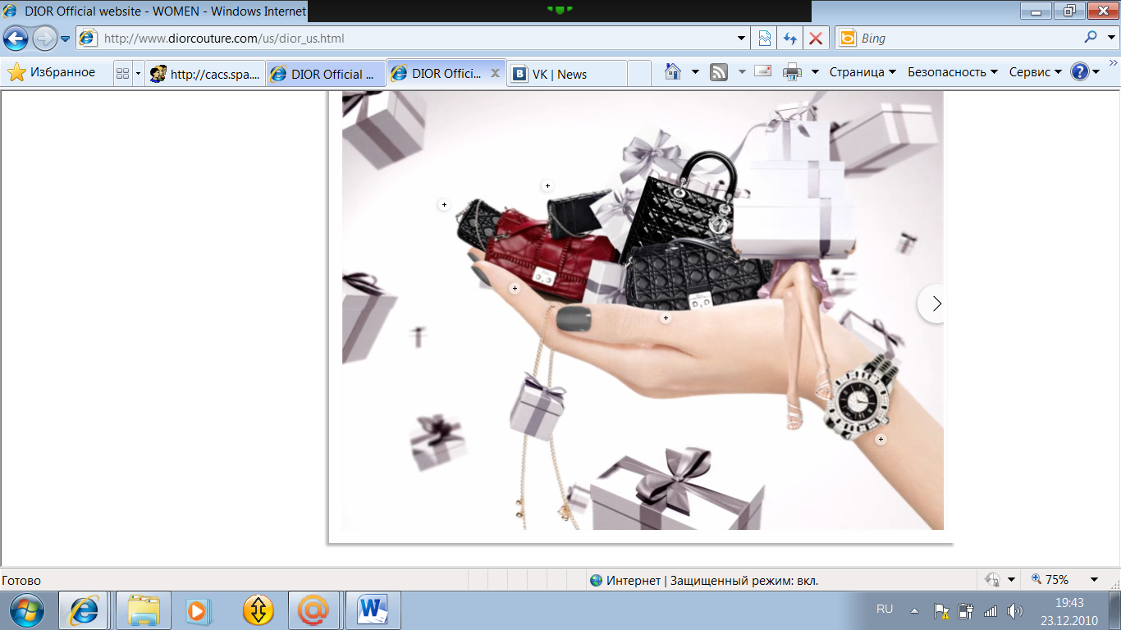The height and width of the screenshot is (630, 1121).
Task: Print the page using the printer icon
Action: pos(792,72)
